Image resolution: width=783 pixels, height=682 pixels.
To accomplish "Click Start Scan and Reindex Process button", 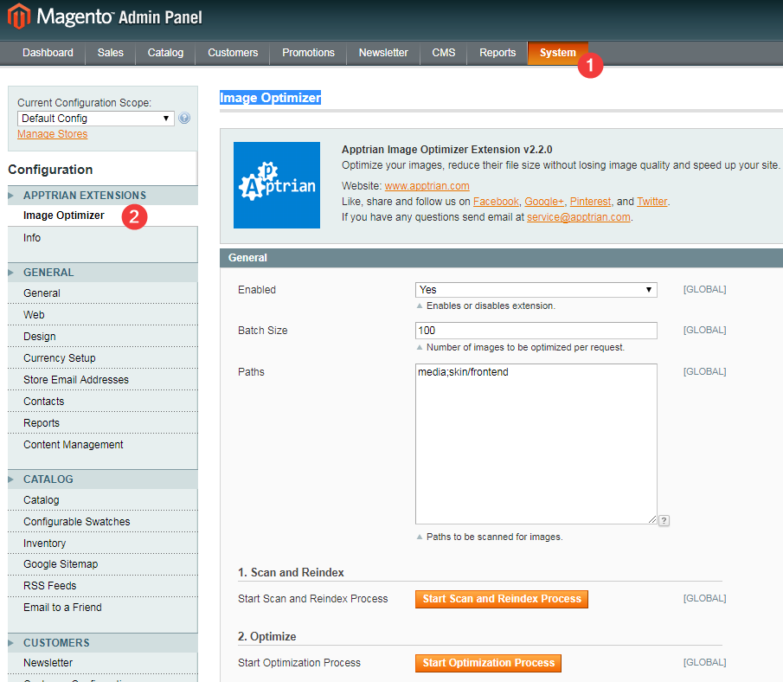I will click(502, 599).
